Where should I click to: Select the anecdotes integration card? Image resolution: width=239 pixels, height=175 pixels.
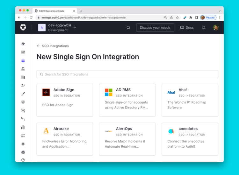point(190,139)
